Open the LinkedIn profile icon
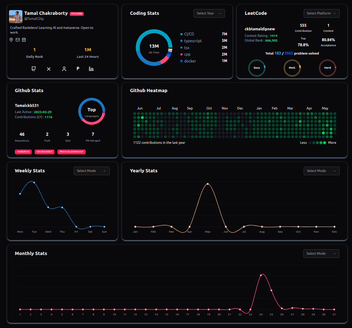Image resolution: width=352 pixels, height=328 pixels. pyautogui.click(x=91, y=69)
